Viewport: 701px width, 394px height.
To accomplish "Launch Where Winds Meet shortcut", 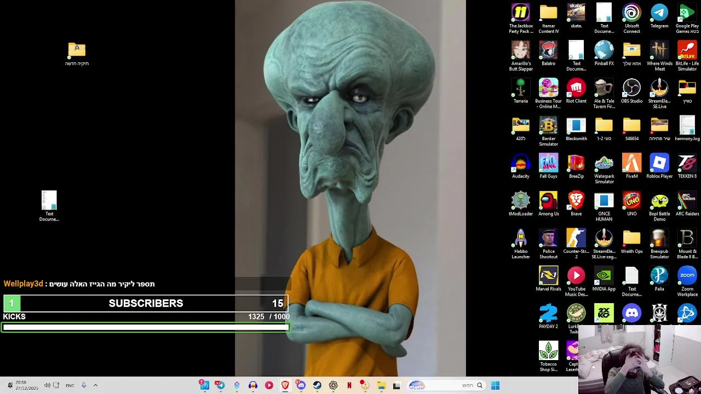I will (659, 56).
